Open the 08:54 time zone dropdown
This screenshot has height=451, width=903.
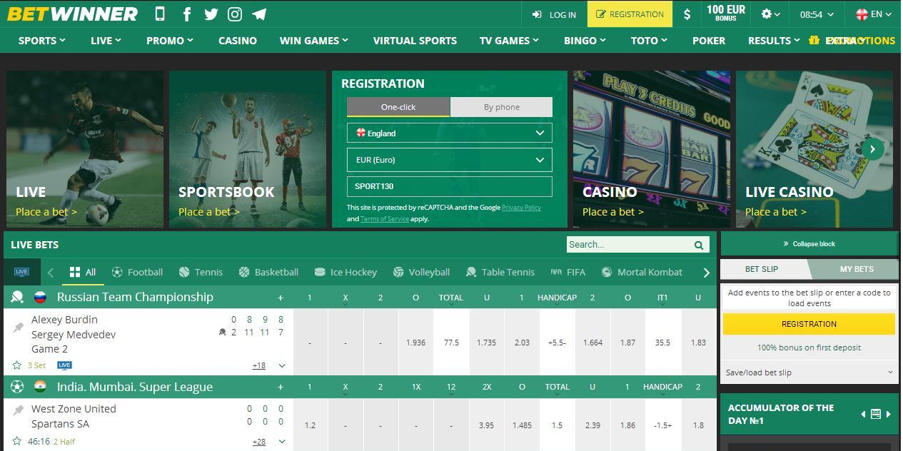pos(816,14)
